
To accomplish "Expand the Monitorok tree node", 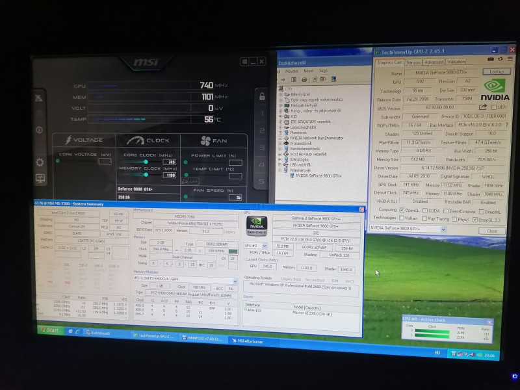I will click(281, 133).
